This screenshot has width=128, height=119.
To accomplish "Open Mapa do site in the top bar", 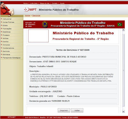I will tap(44, 3).
